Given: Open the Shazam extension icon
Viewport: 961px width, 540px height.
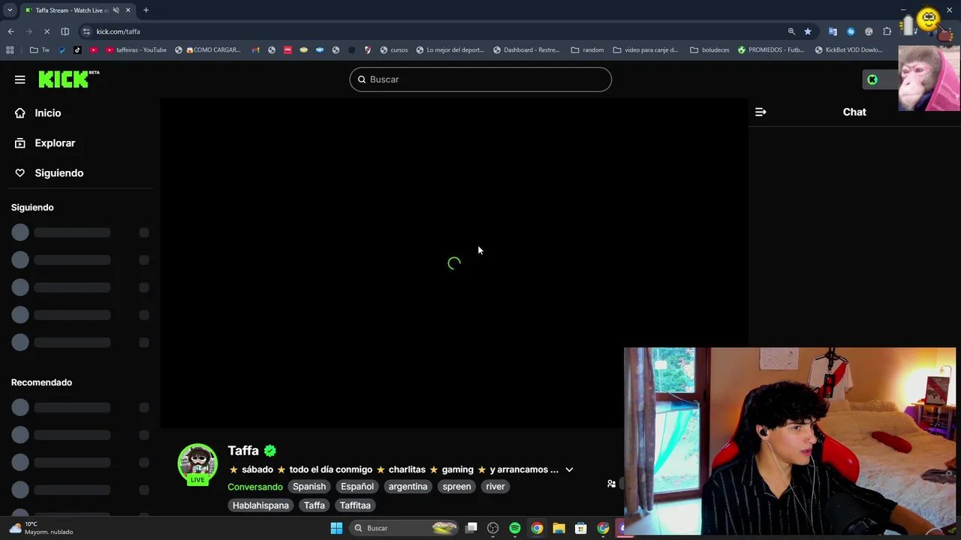Looking at the screenshot, I should (x=851, y=31).
